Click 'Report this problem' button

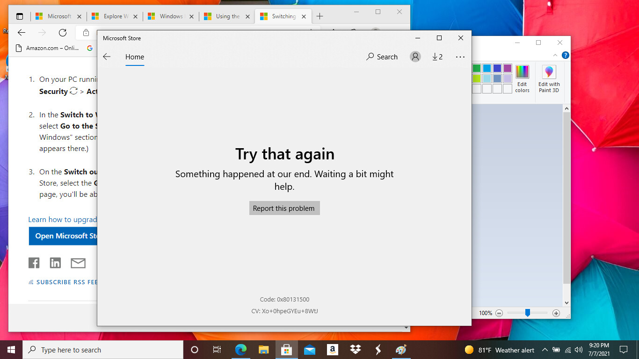click(284, 208)
